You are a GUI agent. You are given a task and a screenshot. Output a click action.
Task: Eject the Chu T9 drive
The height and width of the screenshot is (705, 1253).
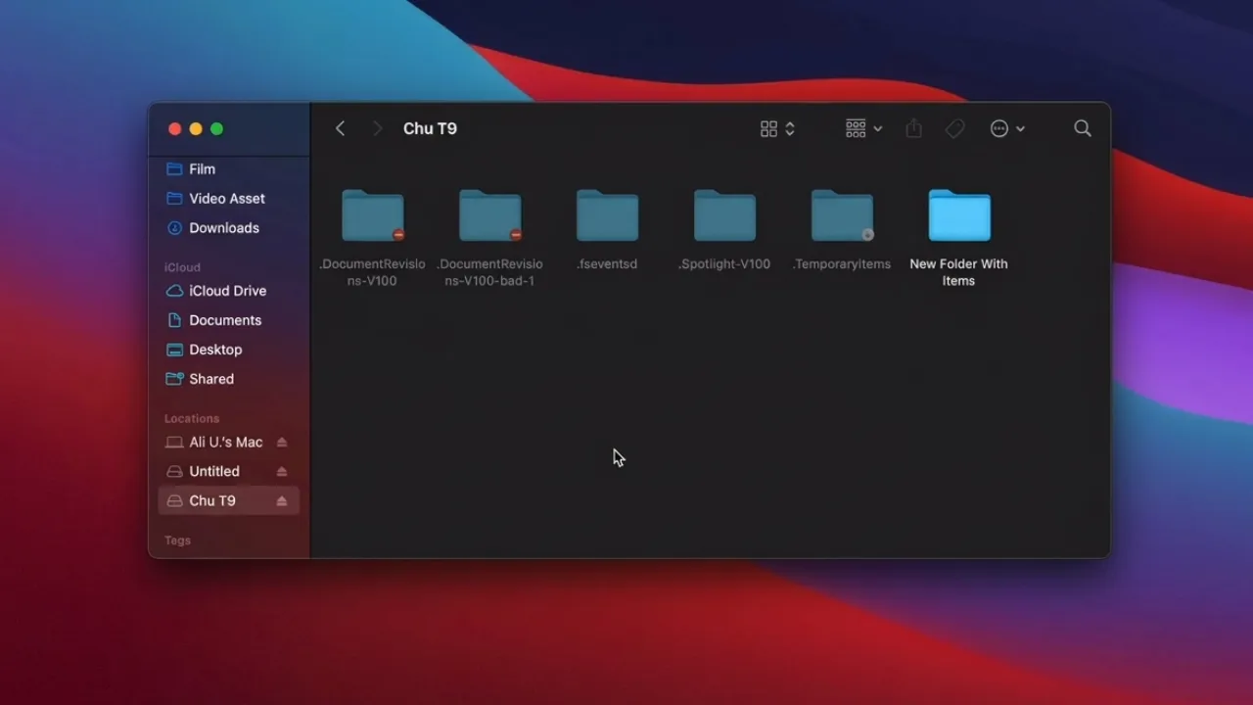pyautogui.click(x=282, y=501)
